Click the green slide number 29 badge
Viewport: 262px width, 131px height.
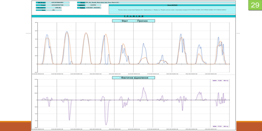[255, 5]
